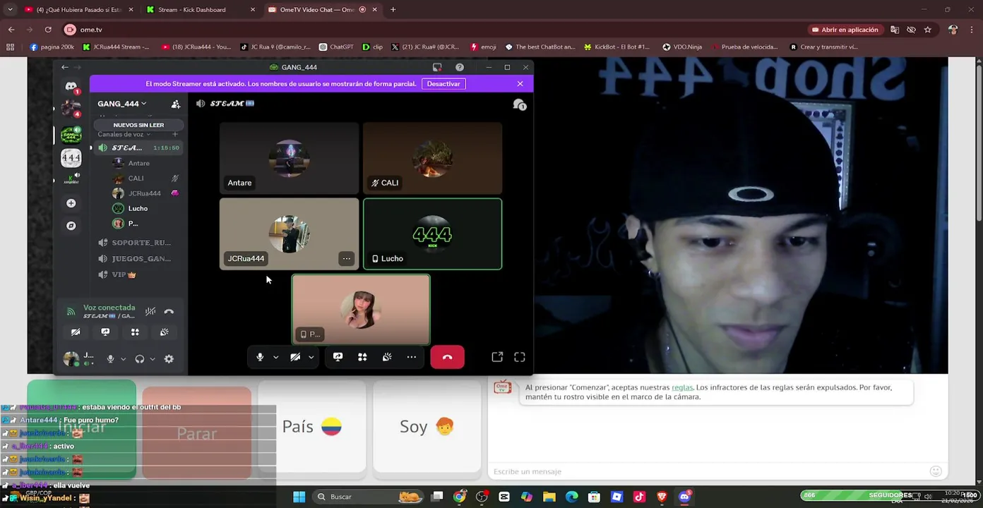Go back in Discord window navigation

click(x=65, y=67)
